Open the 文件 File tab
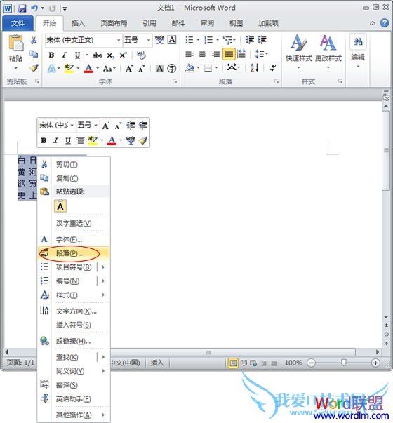393x423 pixels. [18, 23]
